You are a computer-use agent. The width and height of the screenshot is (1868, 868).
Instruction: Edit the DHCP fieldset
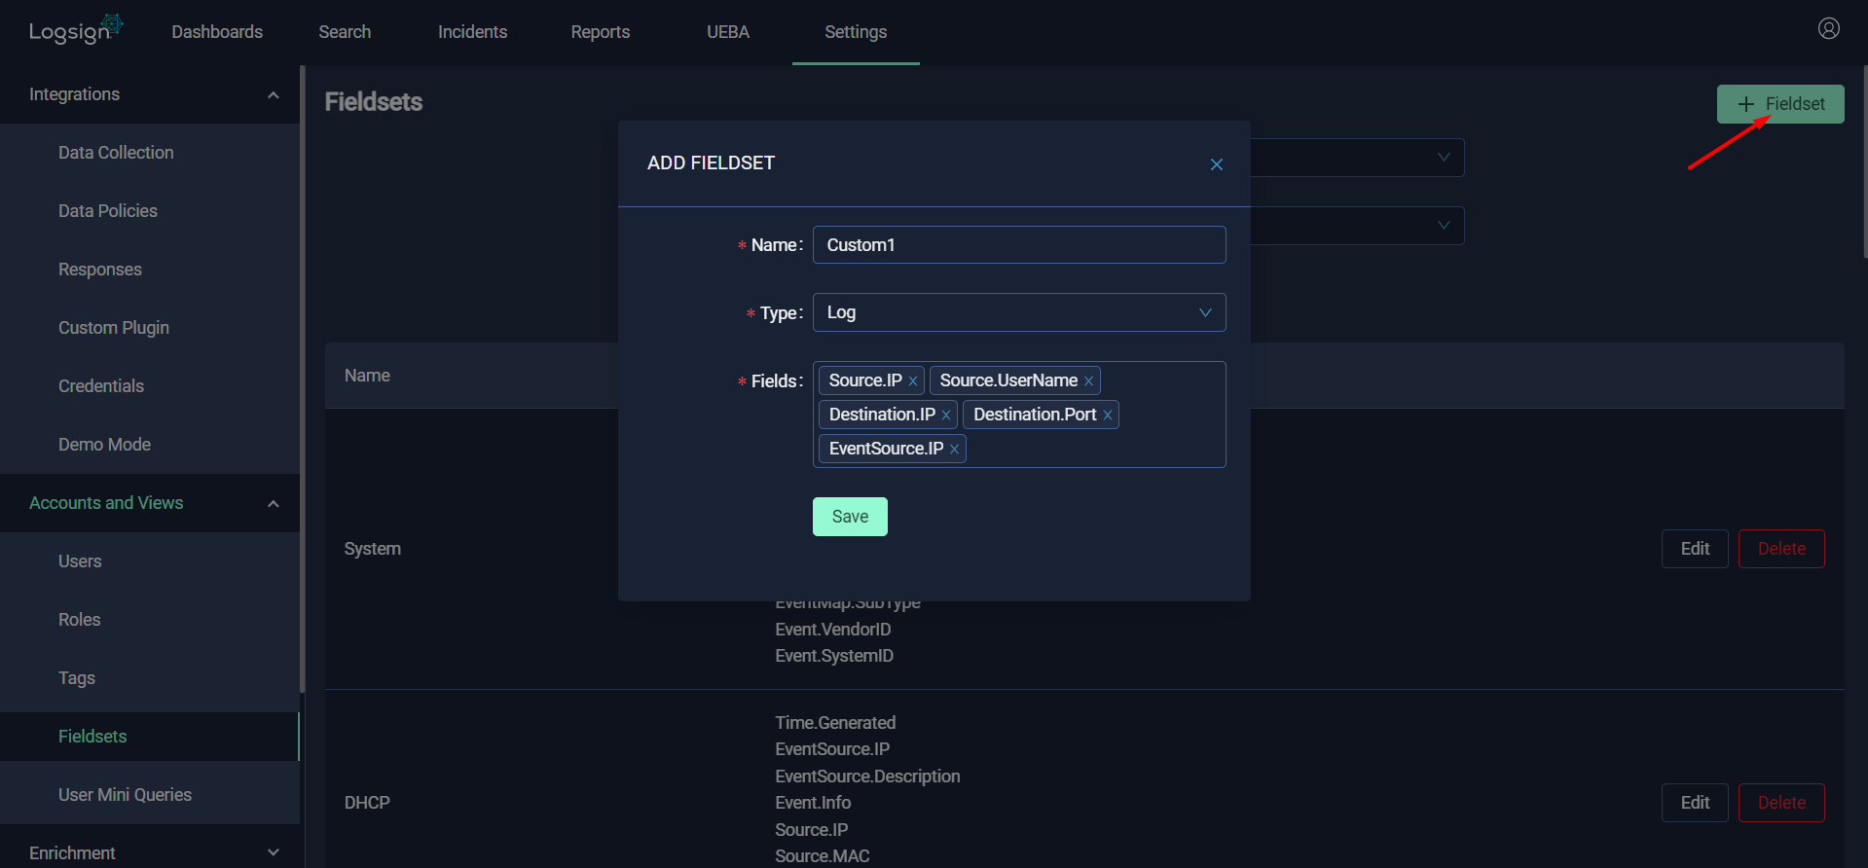[1695, 803]
